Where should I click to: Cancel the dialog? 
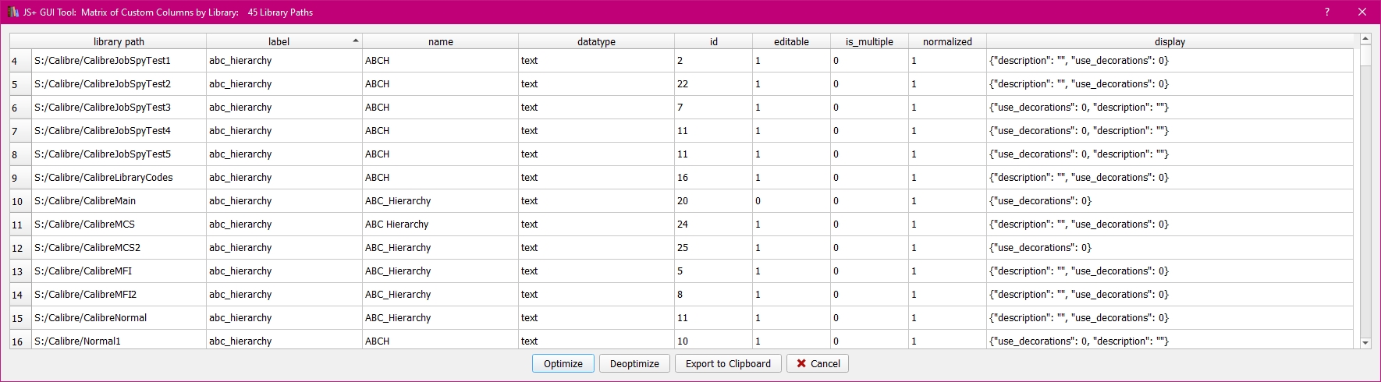point(818,363)
